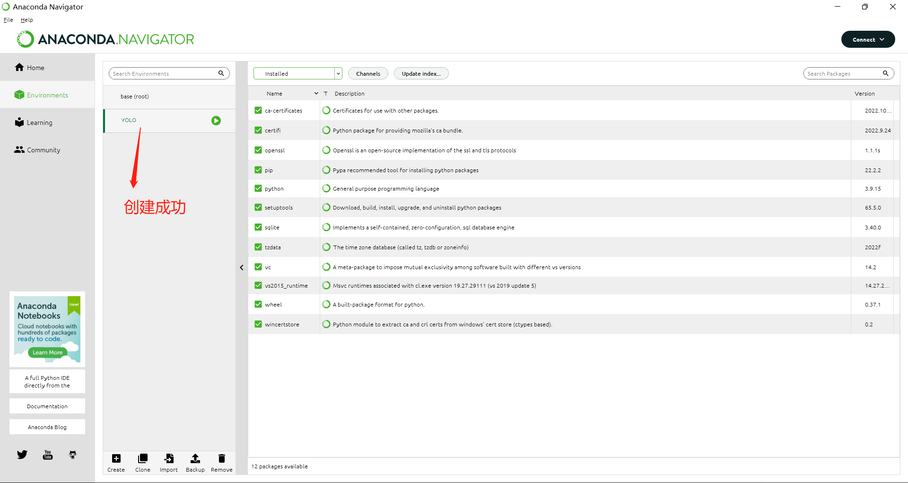Viewport: 908px width, 483px height.
Task: Open the Connect dropdown button
Action: click(868, 39)
